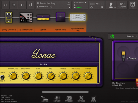Click the BASS knob
The image size is (138, 103).
point(38,76)
